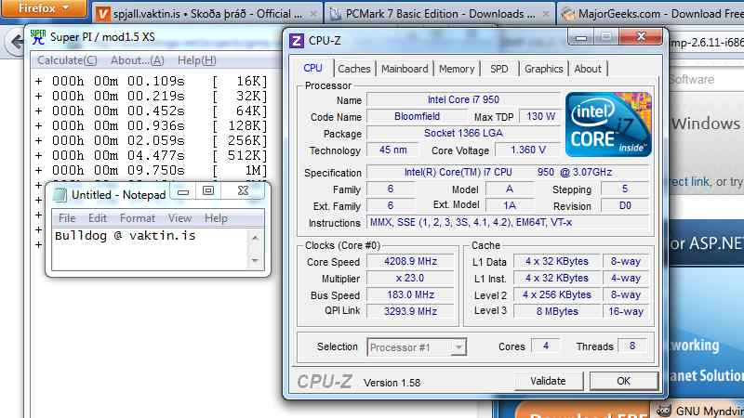Image resolution: width=744 pixels, height=418 pixels.
Task: Switch to the Mainboard tab in CPU-Z
Action: pyautogui.click(x=405, y=69)
